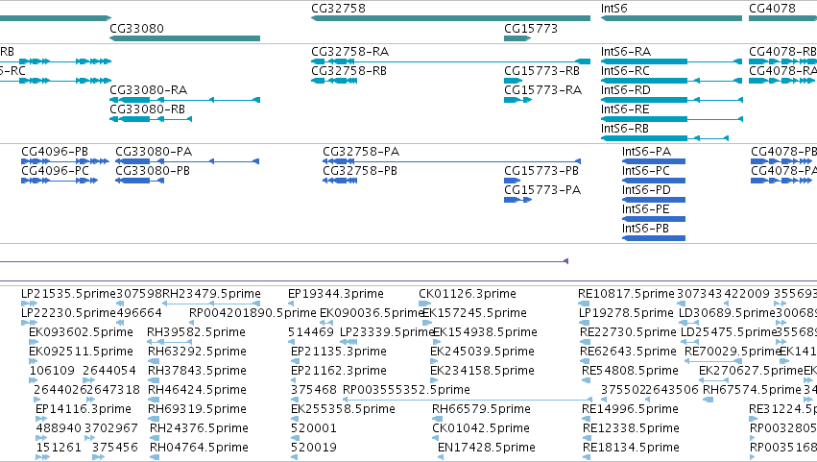
Task: Select the teal CG33080 gene span bar
Action: pyautogui.click(x=184, y=38)
